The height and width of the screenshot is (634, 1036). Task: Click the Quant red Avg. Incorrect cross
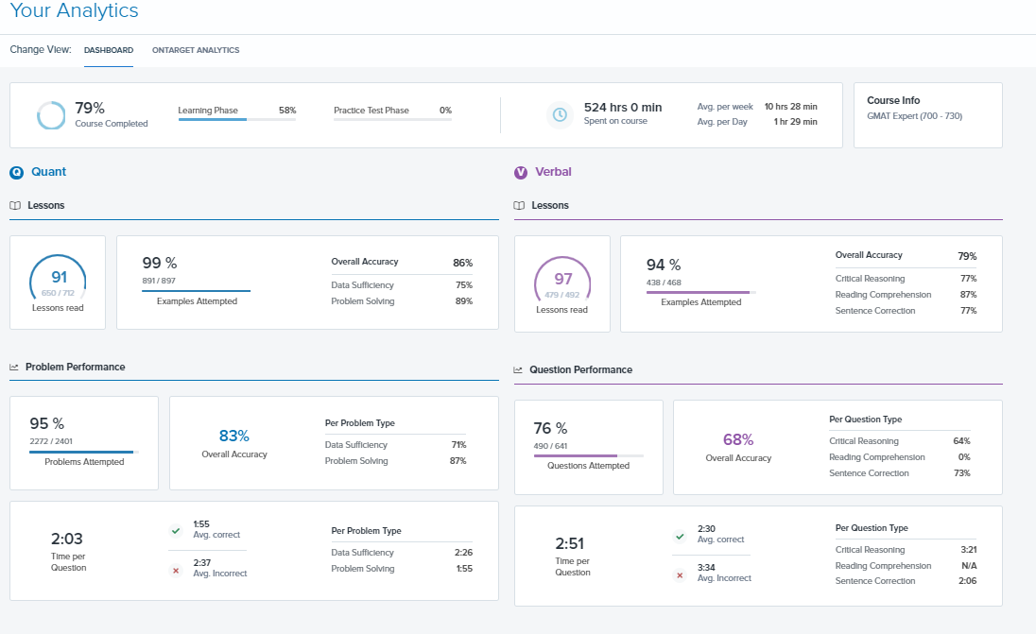click(175, 571)
